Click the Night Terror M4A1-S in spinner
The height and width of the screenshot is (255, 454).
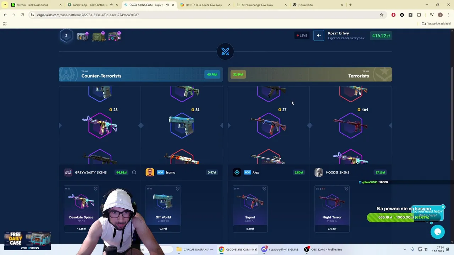(x=350, y=125)
